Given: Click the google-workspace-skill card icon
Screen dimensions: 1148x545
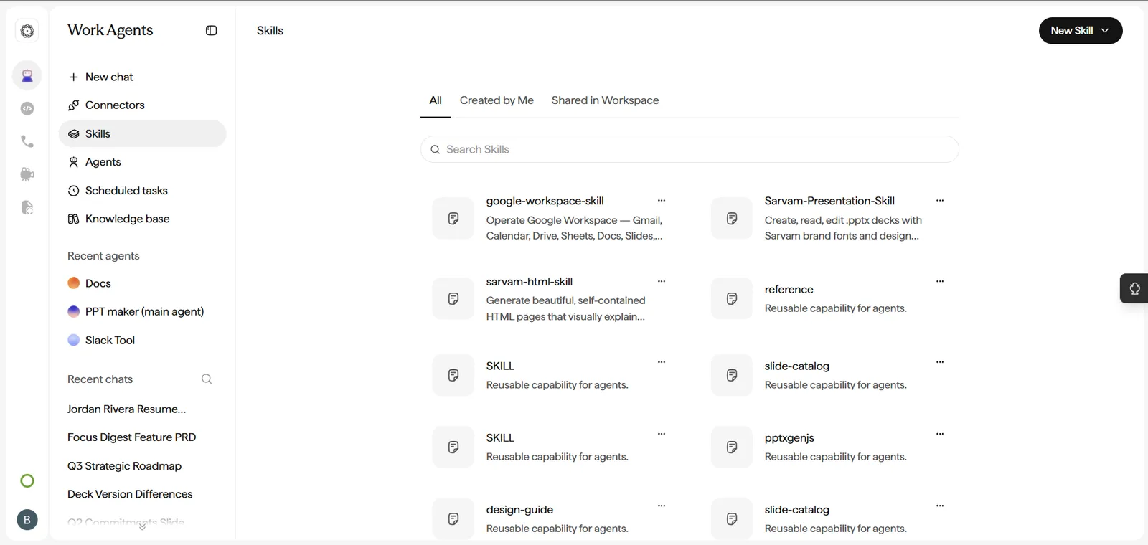Looking at the screenshot, I should [x=453, y=219].
